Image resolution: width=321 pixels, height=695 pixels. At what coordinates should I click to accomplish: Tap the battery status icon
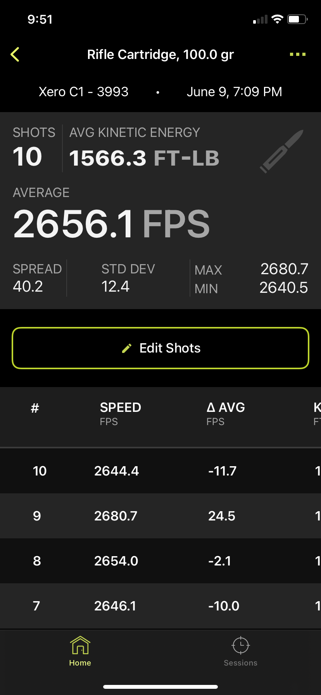(x=297, y=19)
